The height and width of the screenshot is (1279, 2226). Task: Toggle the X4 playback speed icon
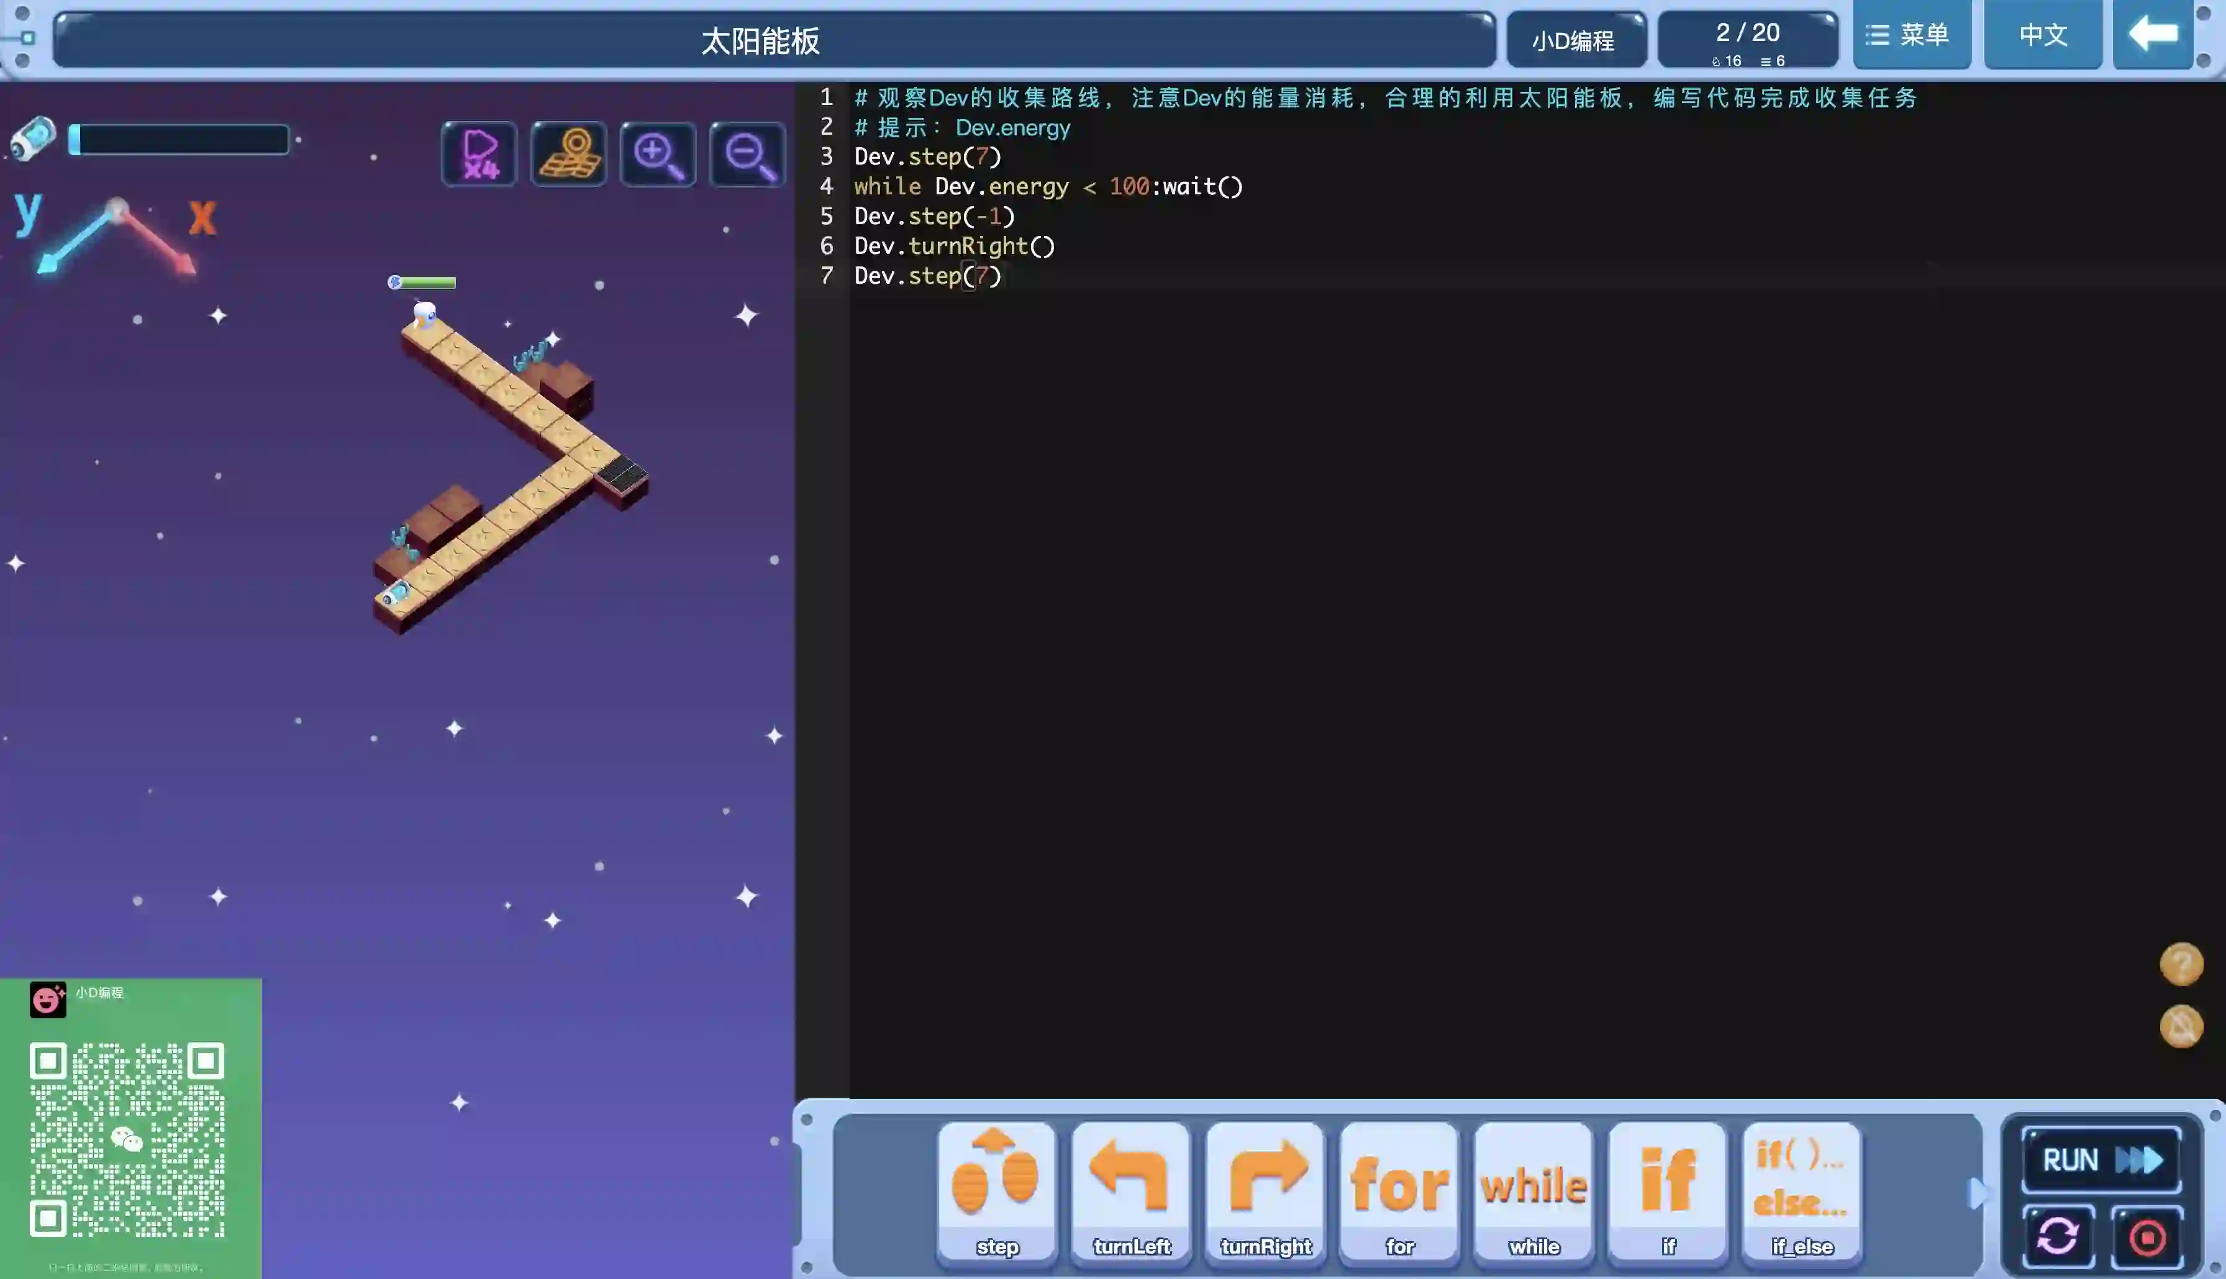tap(479, 155)
